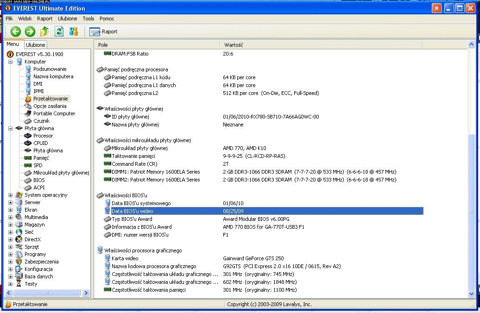Screen dimensions: 480x313
Task: Select the IPMI tree item
Action: 38,91
